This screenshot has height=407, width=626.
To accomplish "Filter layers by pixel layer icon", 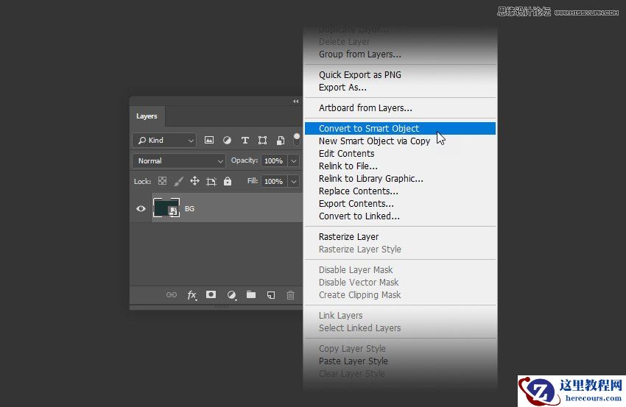I will [209, 140].
